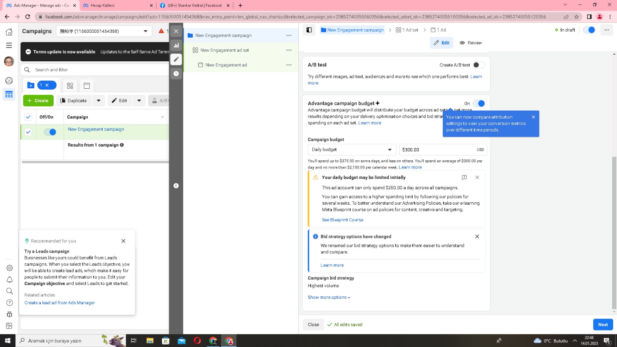Uncheck the New Engagement campaign row checkbox
This screenshot has width=617, height=347.
click(x=28, y=132)
